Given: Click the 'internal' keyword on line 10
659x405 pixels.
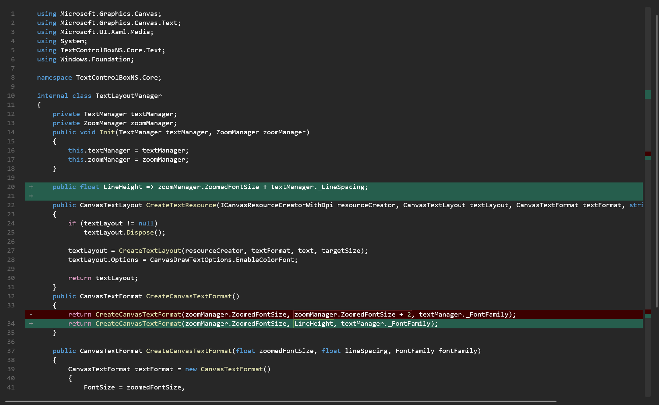Looking at the screenshot, I should click(52, 96).
